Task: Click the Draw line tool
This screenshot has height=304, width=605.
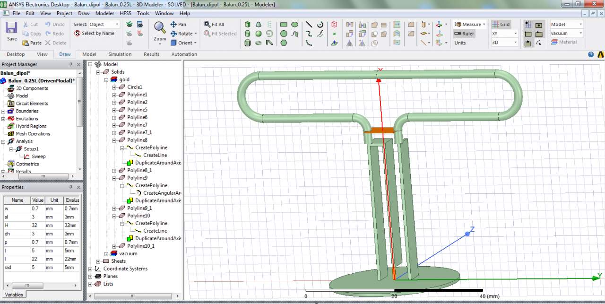Action: click(309, 25)
